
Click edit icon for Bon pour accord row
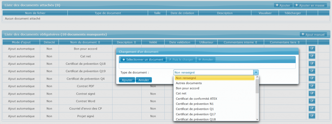[x=312, y=49]
